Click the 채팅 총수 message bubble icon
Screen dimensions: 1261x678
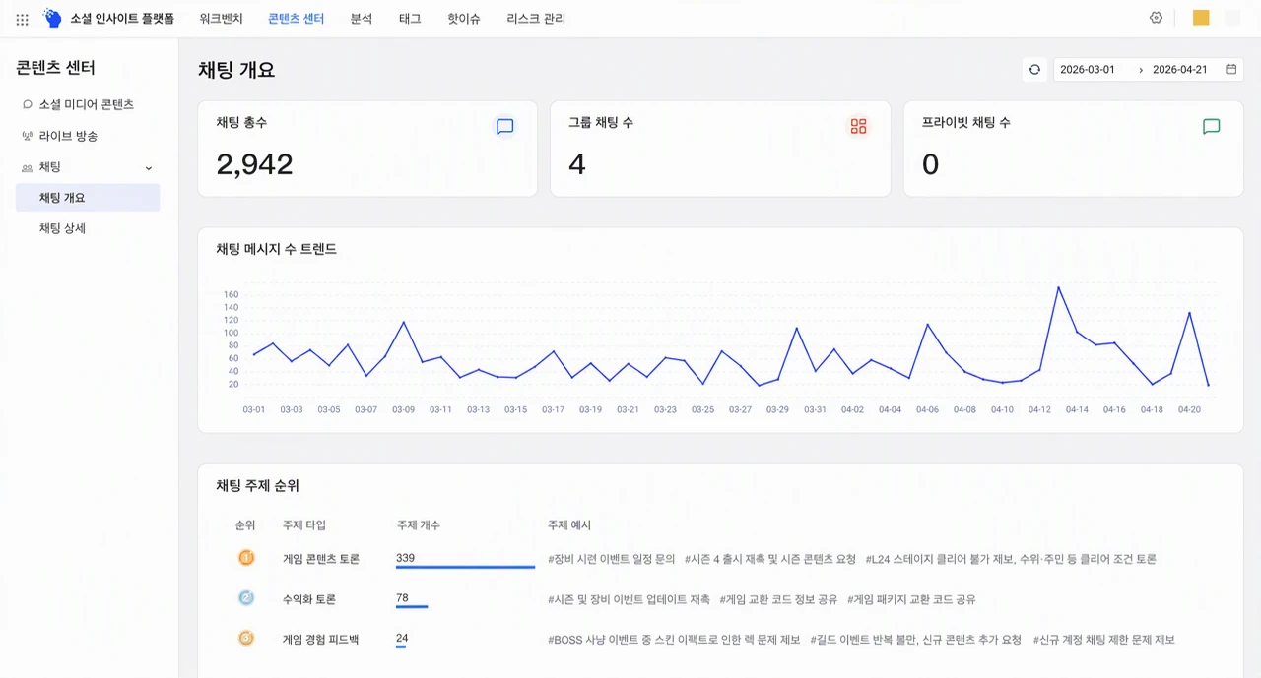[x=505, y=126]
